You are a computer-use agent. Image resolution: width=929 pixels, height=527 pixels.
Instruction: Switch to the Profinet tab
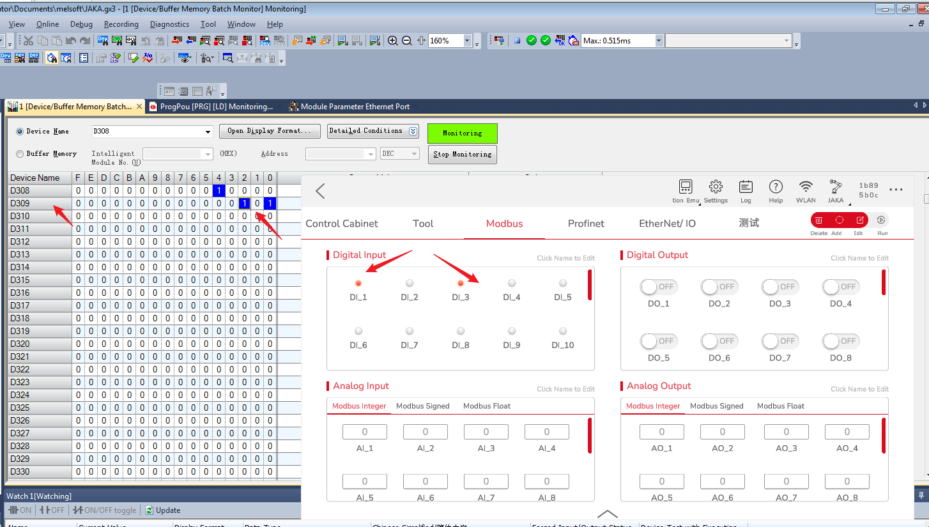tap(586, 224)
